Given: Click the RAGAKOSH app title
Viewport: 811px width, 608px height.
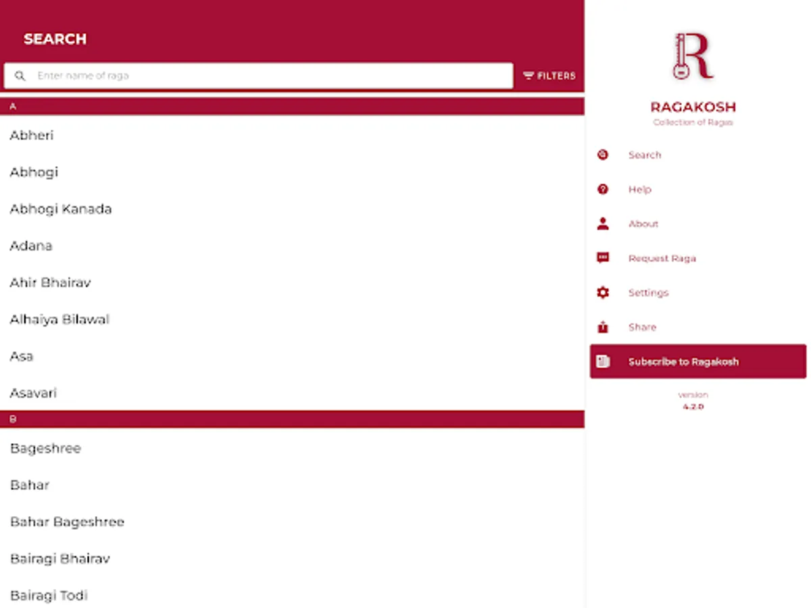Looking at the screenshot, I should [693, 107].
